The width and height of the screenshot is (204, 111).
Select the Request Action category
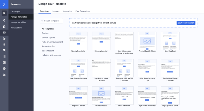tap(48, 46)
